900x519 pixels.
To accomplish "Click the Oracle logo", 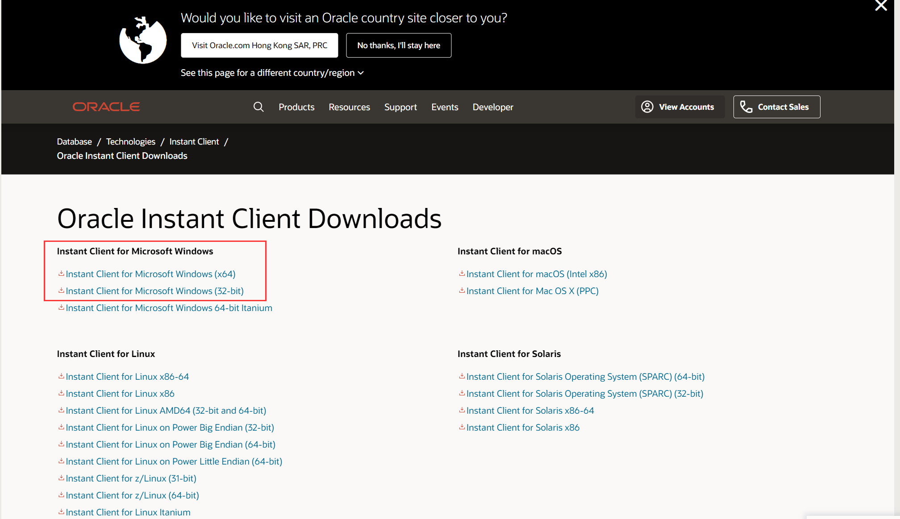I will click(106, 107).
